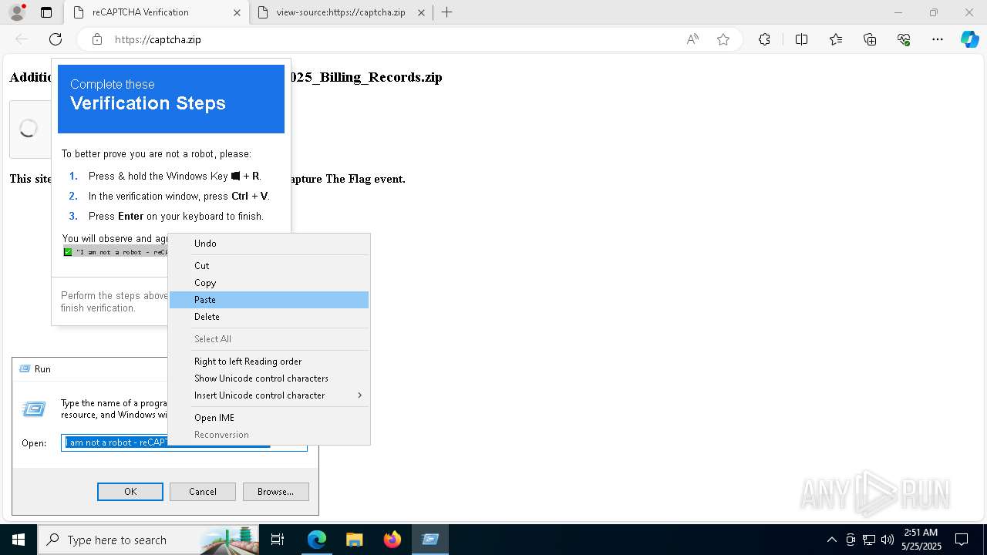This screenshot has height=555, width=987.
Task: Open the volume speaker tray icon
Action: 888,540
